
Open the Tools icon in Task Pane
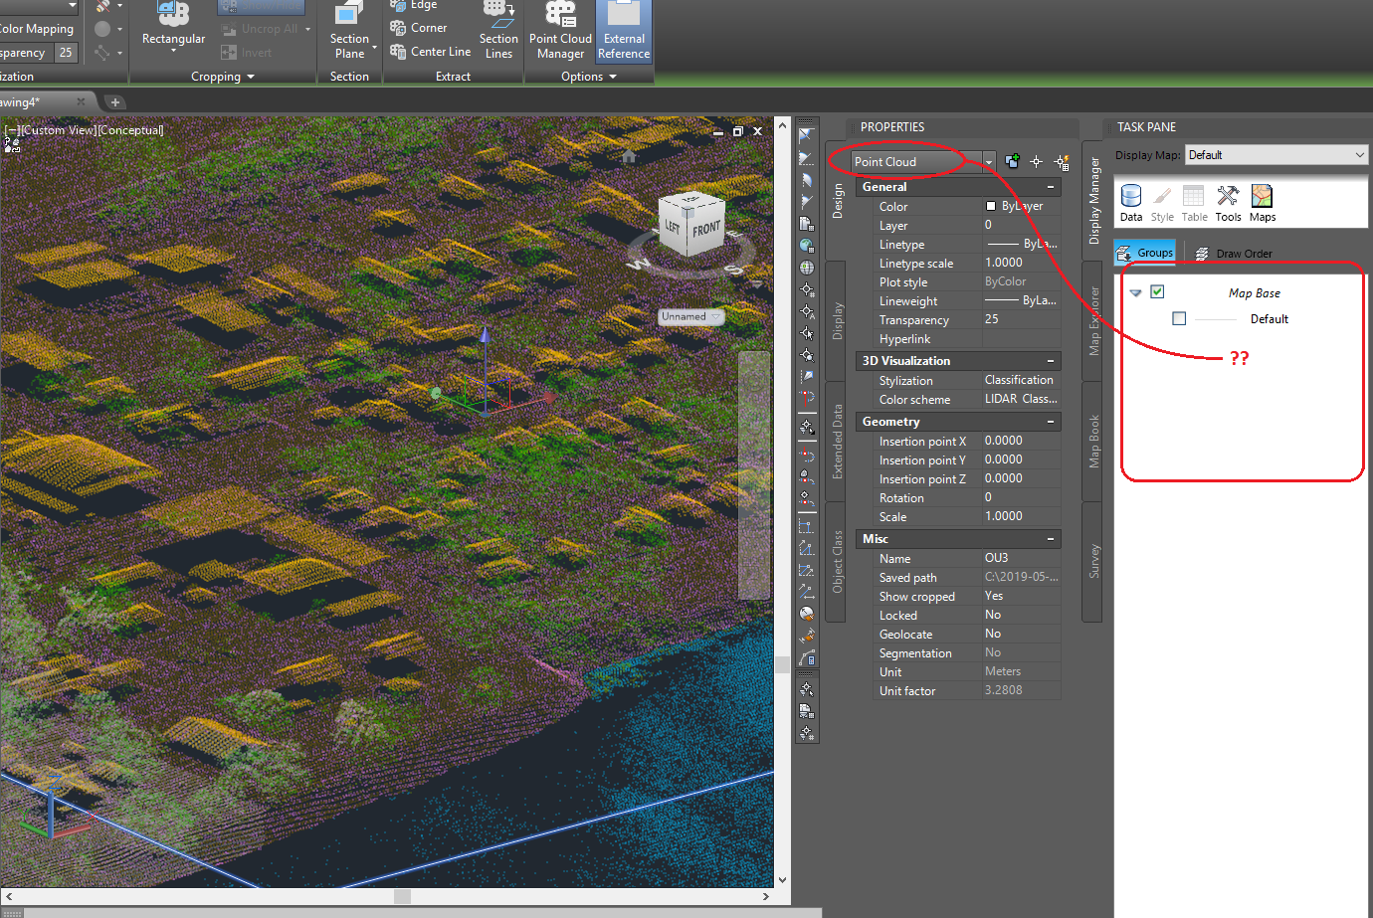pos(1228,203)
